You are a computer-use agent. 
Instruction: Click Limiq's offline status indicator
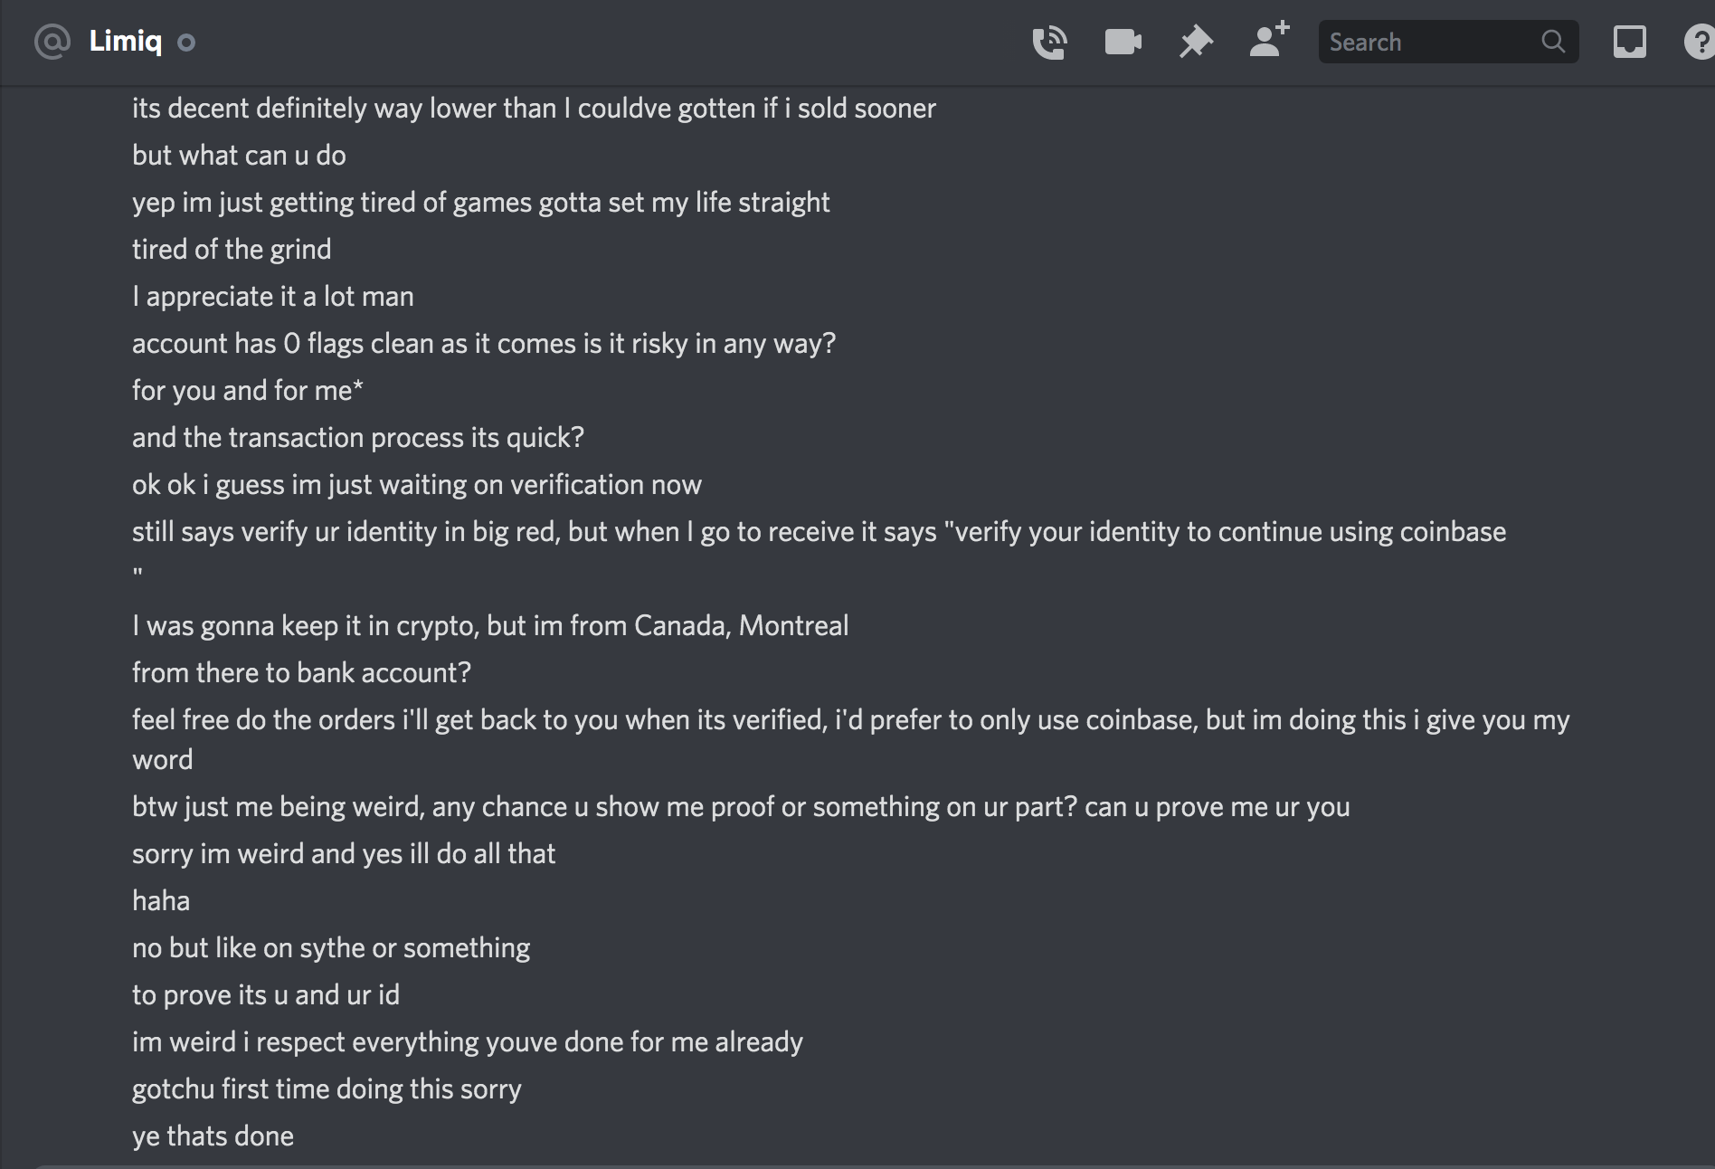tap(186, 43)
